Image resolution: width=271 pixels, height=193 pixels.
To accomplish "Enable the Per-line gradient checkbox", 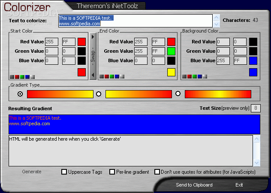I will point(112,172).
